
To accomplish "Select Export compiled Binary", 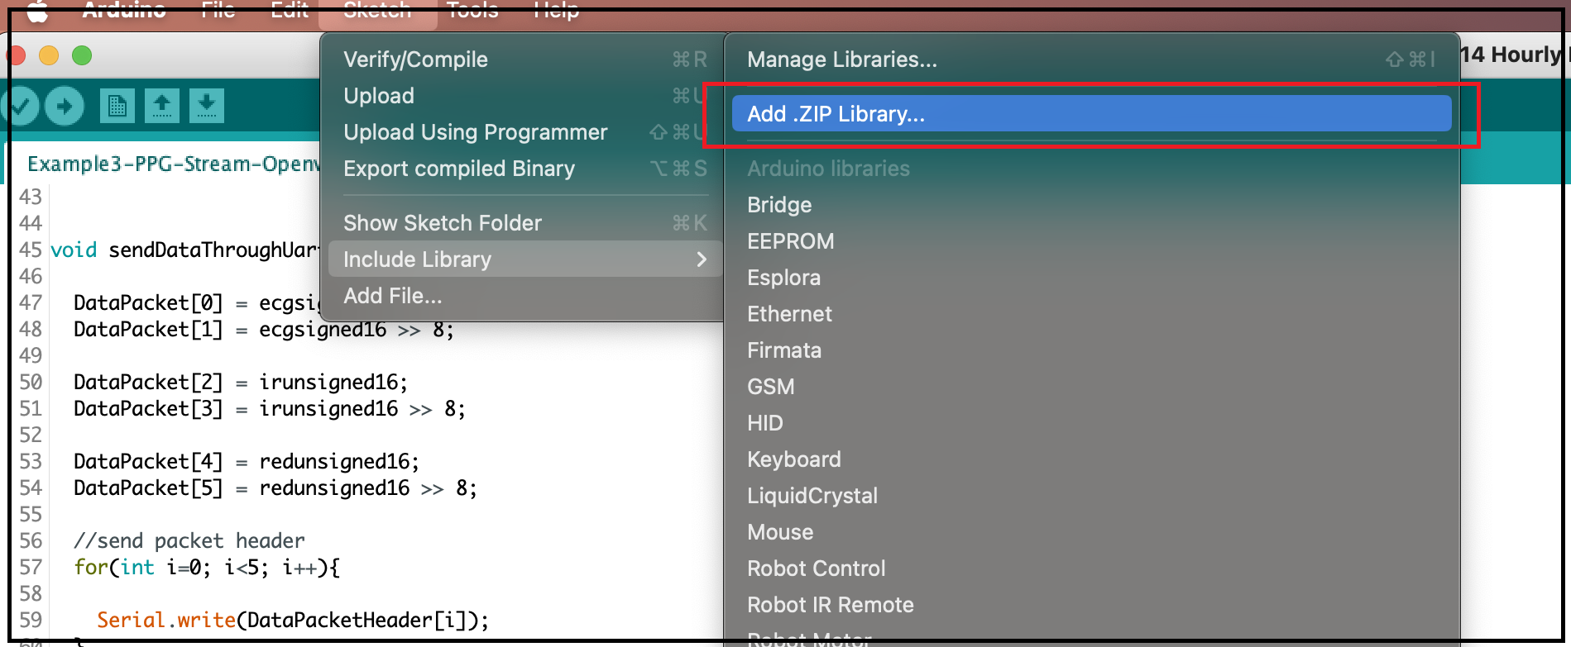I will pos(525,169).
